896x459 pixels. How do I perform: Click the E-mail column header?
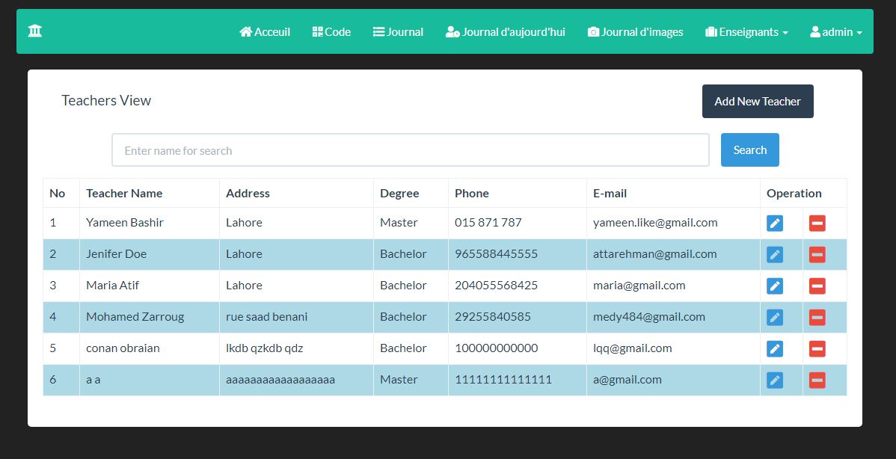coord(610,194)
